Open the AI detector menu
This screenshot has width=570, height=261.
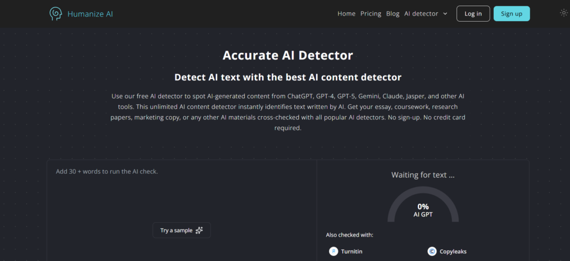pos(421,14)
